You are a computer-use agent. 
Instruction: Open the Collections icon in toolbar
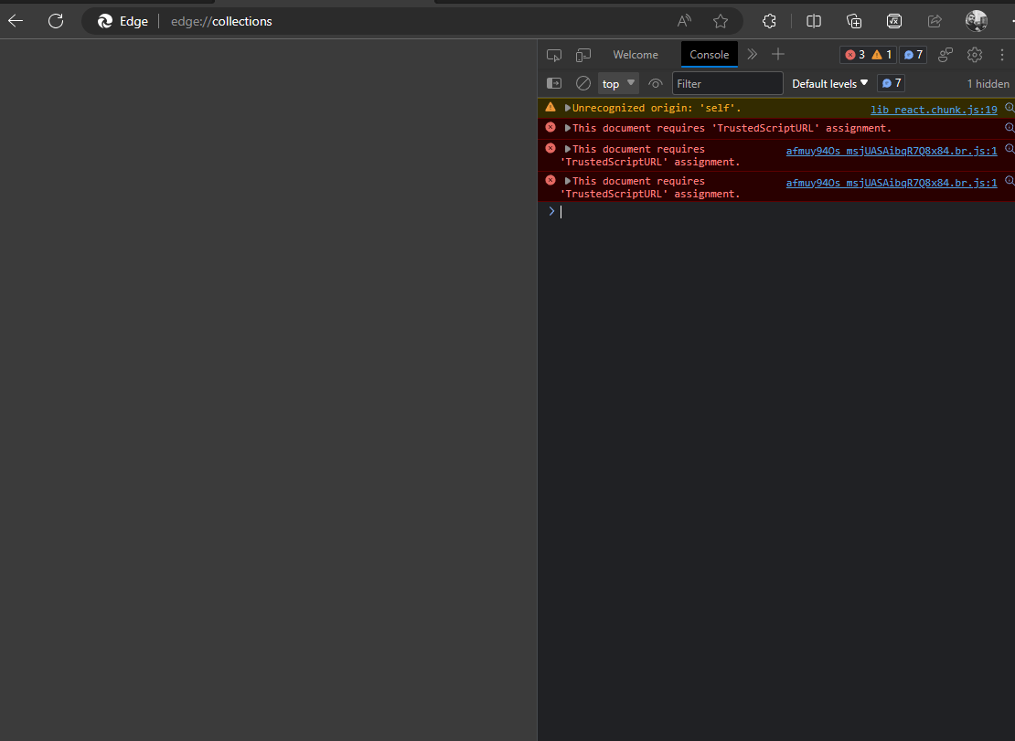(854, 21)
